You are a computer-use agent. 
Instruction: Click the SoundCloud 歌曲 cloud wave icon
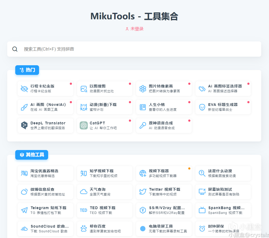tap(24, 229)
